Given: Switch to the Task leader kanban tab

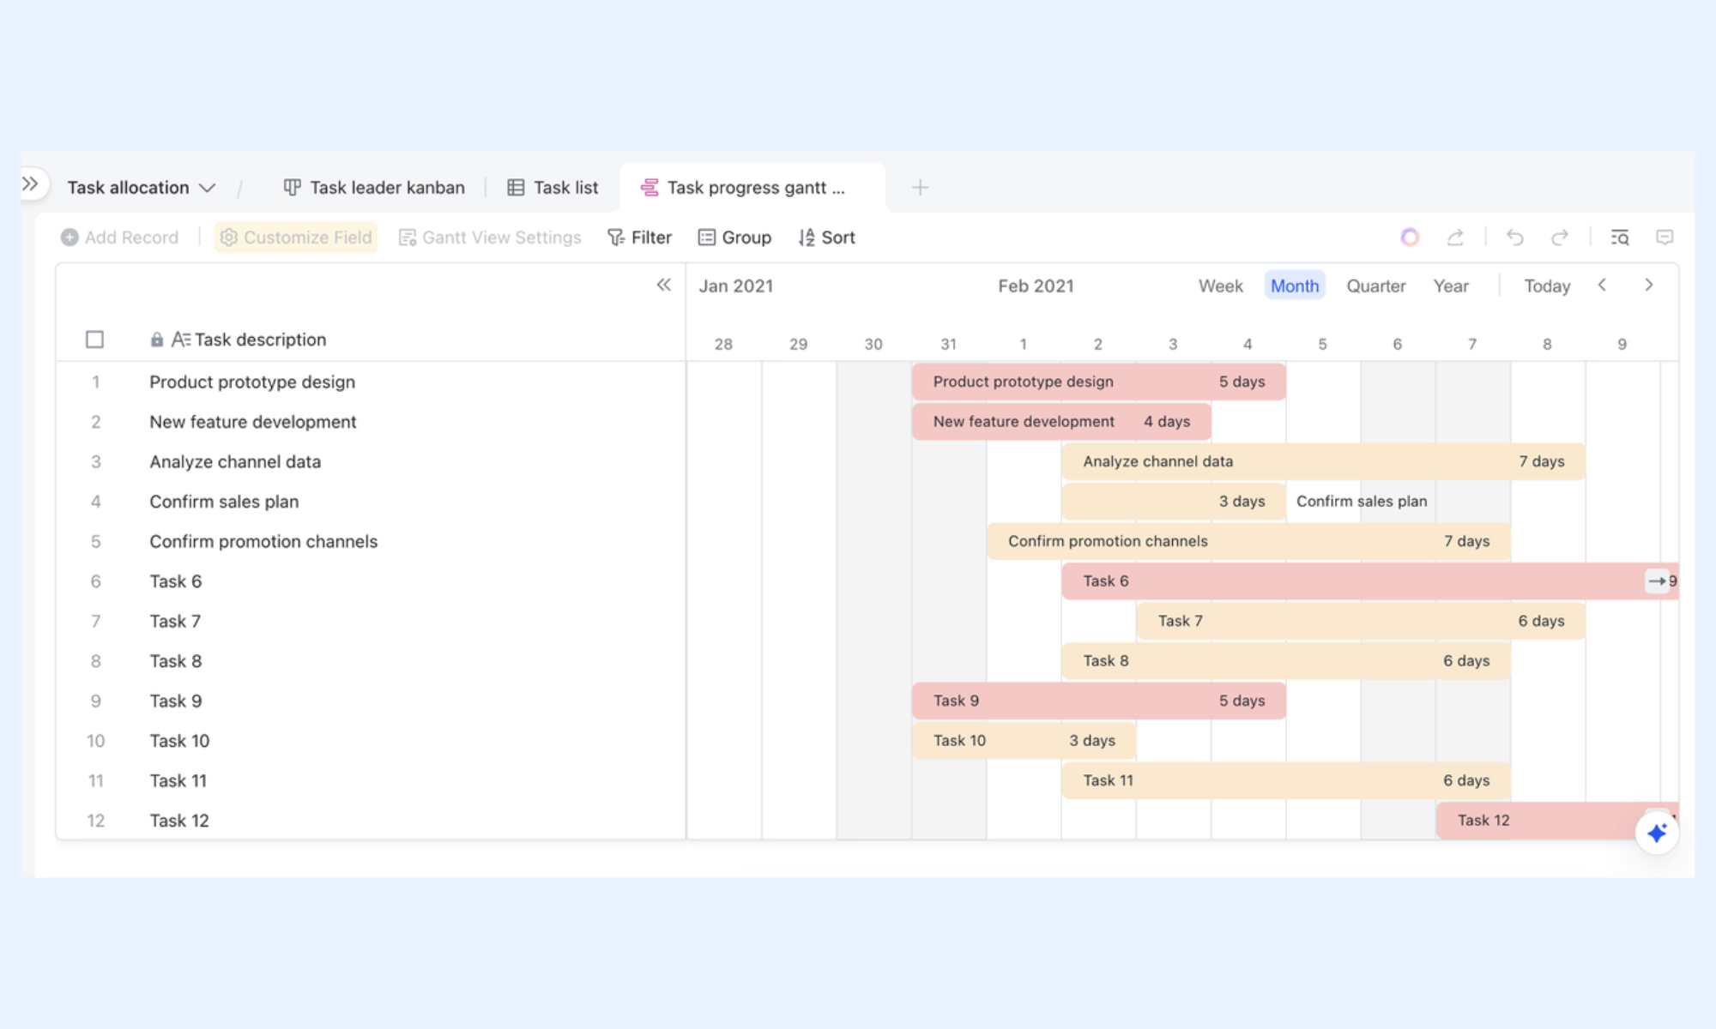Looking at the screenshot, I should 374,188.
